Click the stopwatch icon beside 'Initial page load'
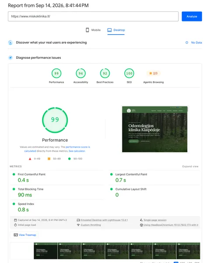Viewport: 210px width, 263px height. [15, 225]
